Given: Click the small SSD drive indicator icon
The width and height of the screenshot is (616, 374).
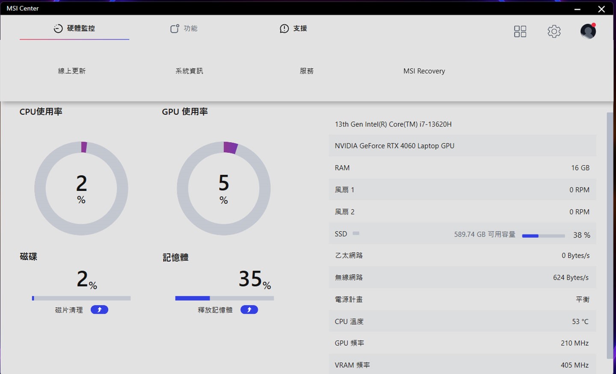Looking at the screenshot, I should coord(356,234).
